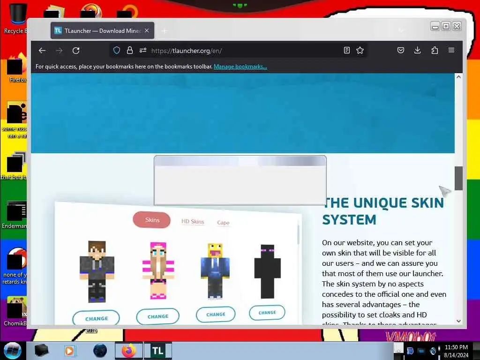Select the ChomikBox desktop icon
The width and height of the screenshot is (480, 360).
[15, 311]
